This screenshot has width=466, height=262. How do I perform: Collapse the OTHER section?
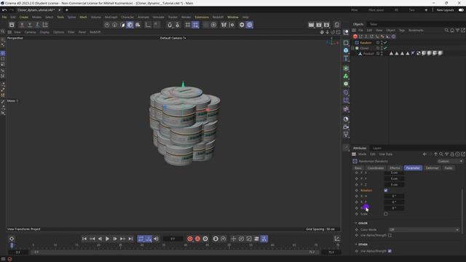click(x=356, y=245)
